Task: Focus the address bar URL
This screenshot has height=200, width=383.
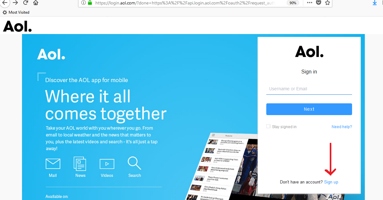Action: coord(185,3)
